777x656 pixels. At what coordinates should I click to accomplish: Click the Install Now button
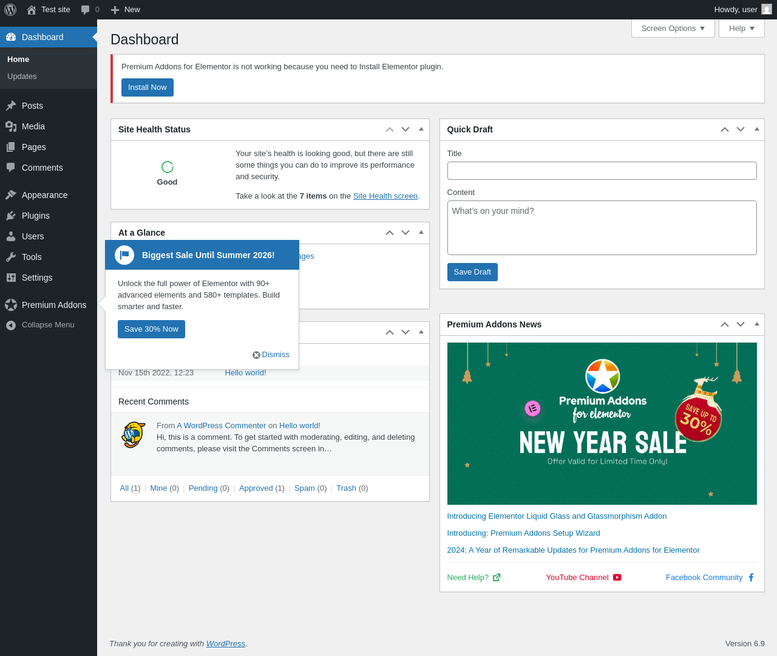148,87
